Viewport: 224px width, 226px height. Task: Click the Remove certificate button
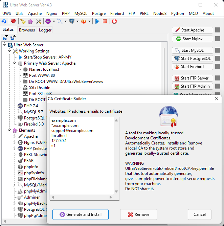[x=139, y=214]
